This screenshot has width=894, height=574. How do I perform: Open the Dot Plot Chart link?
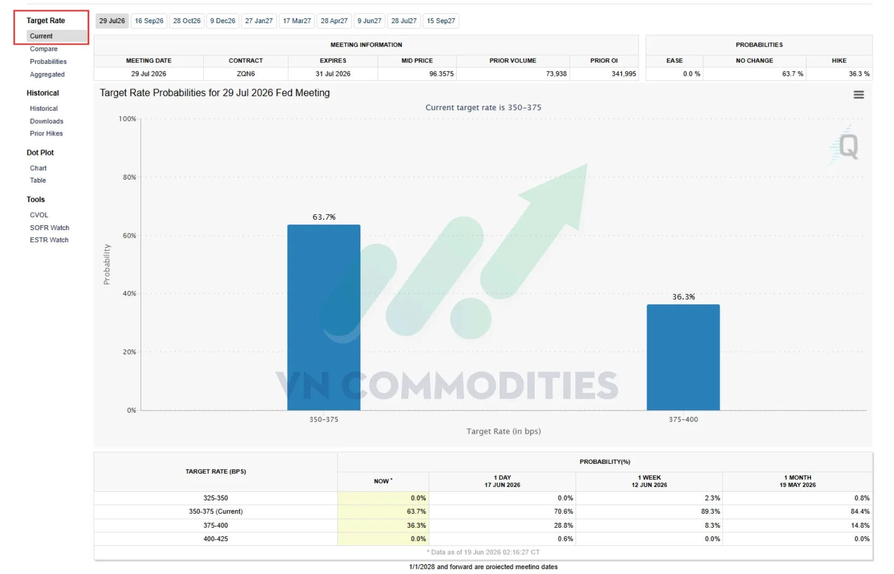point(38,168)
